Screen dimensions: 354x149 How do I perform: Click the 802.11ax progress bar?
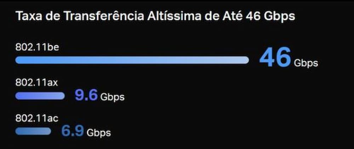click(x=40, y=96)
